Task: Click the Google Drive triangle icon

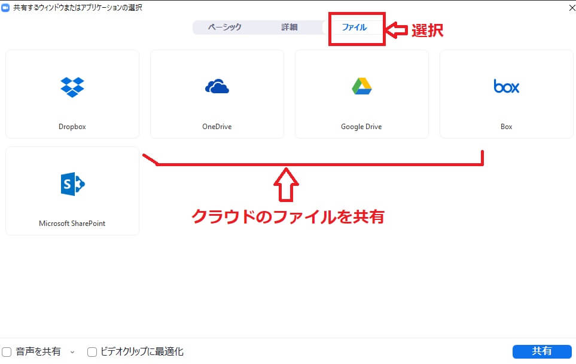Action: click(361, 87)
